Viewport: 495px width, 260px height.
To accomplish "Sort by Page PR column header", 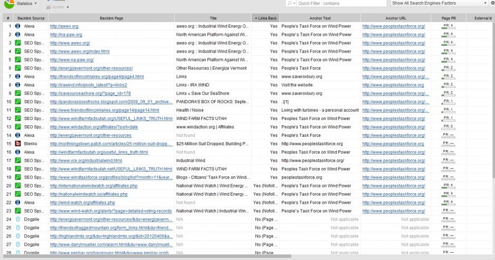I will point(448,18).
